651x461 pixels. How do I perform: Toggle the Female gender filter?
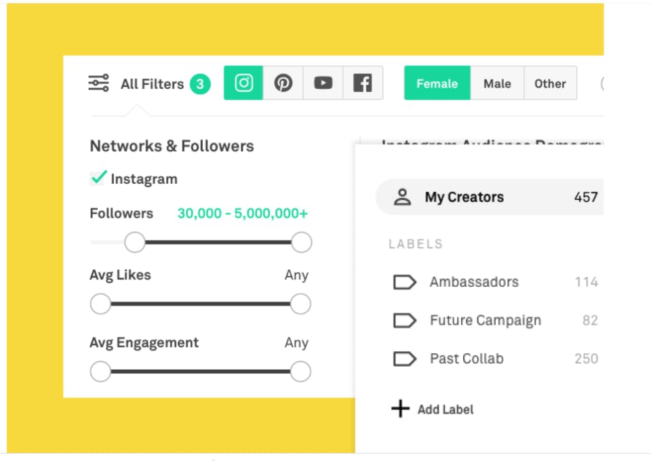(437, 83)
